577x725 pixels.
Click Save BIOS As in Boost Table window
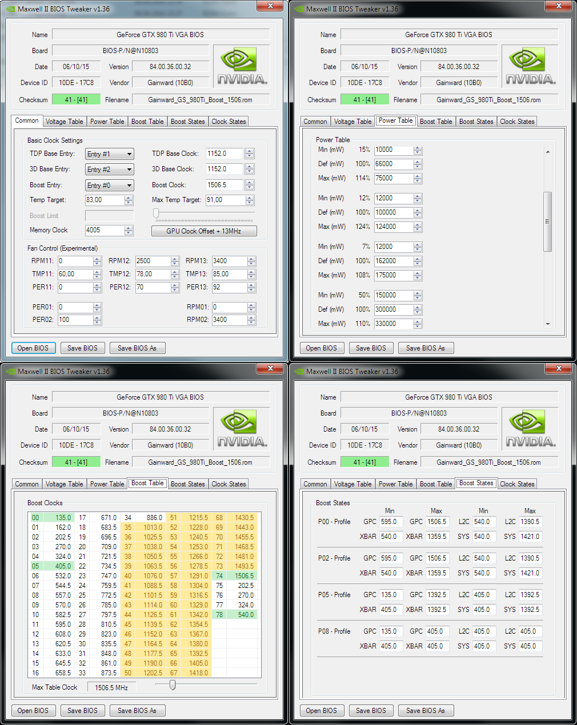click(137, 711)
